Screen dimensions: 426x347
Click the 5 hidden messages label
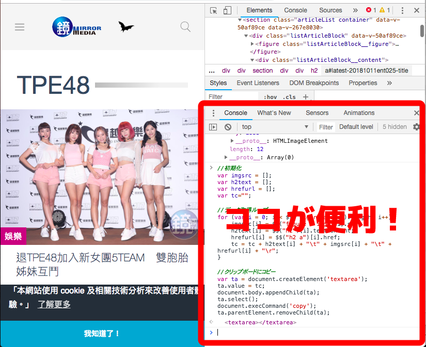pyautogui.click(x=395, y=127)
